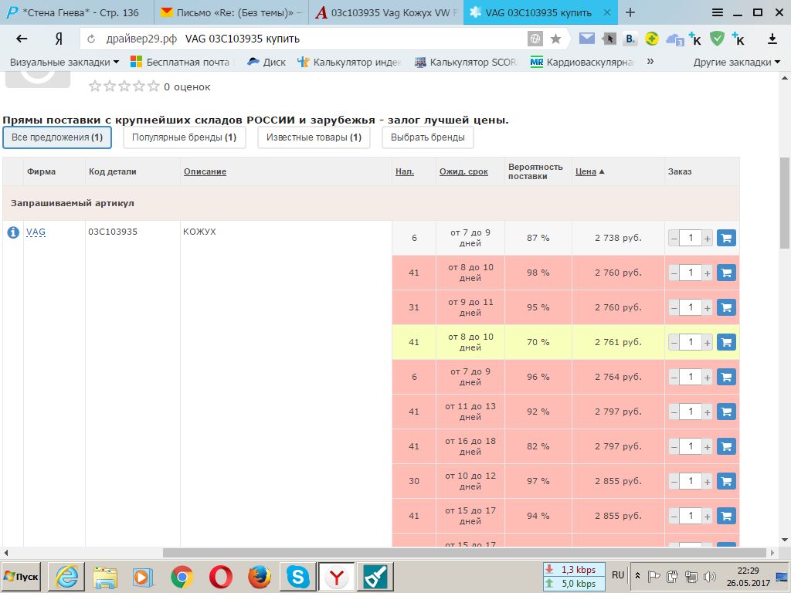Open the mail envelope extension icon
This screenshot has height=593, width=791.
pos(587,39)
